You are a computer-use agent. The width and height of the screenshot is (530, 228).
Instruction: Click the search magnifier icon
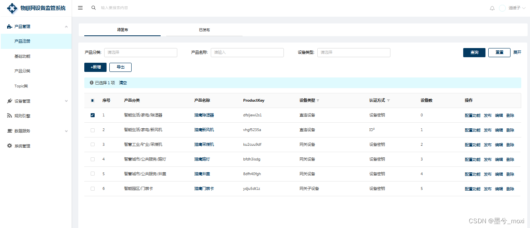coord(94,8)
